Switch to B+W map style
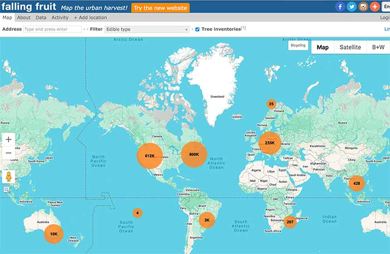The width and height of the screenshot is (390, 254). (378, 47)
